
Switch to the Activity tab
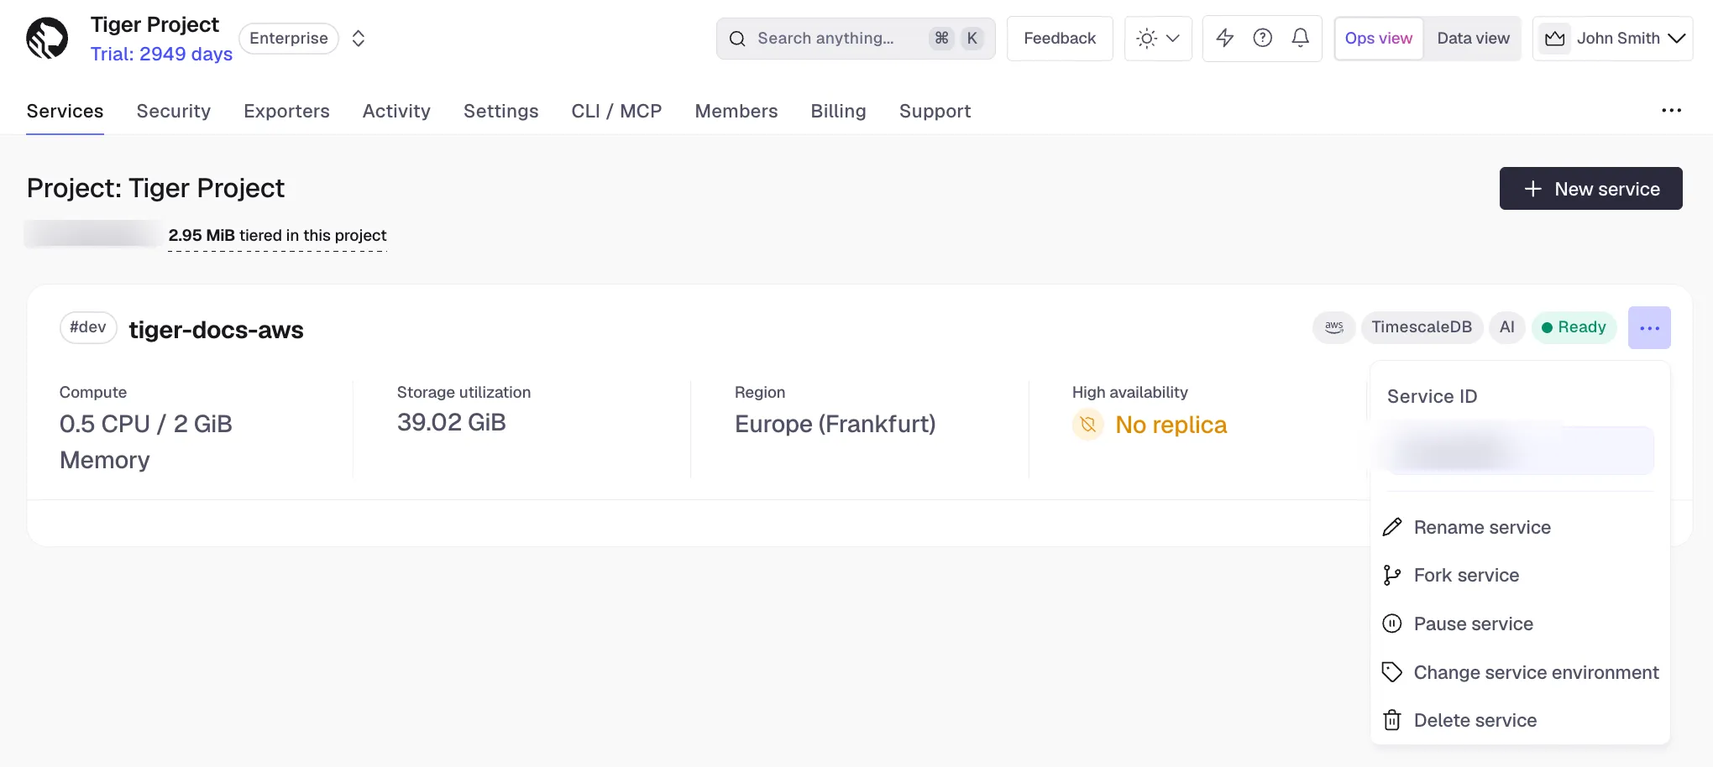point(396,112)
